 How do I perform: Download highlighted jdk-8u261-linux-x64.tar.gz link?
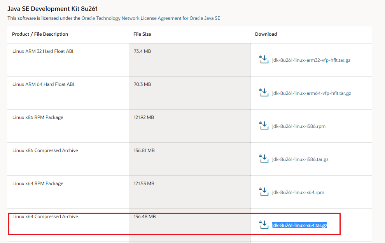(x=299, y=226)
